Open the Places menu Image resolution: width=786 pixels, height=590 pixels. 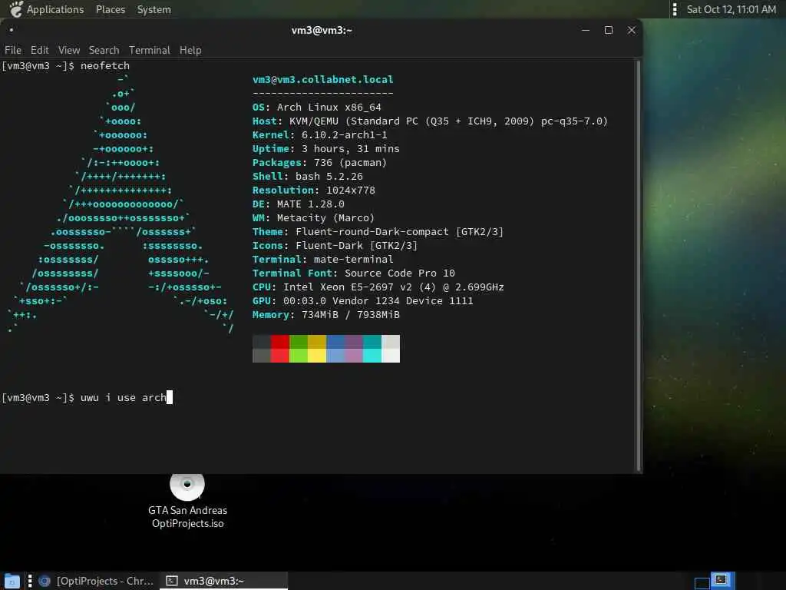pyautogui.click(x=111, y=9)
